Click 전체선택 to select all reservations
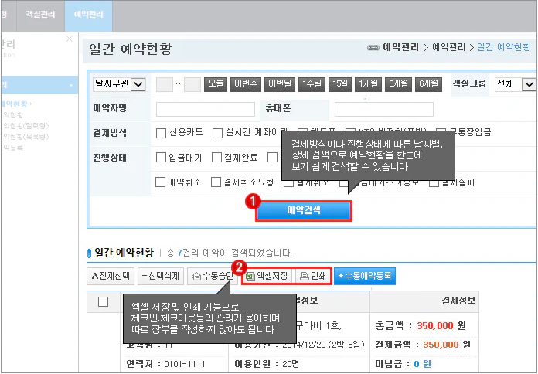Image resolution: width=538 pixels, height=374 pixels. 111,276
